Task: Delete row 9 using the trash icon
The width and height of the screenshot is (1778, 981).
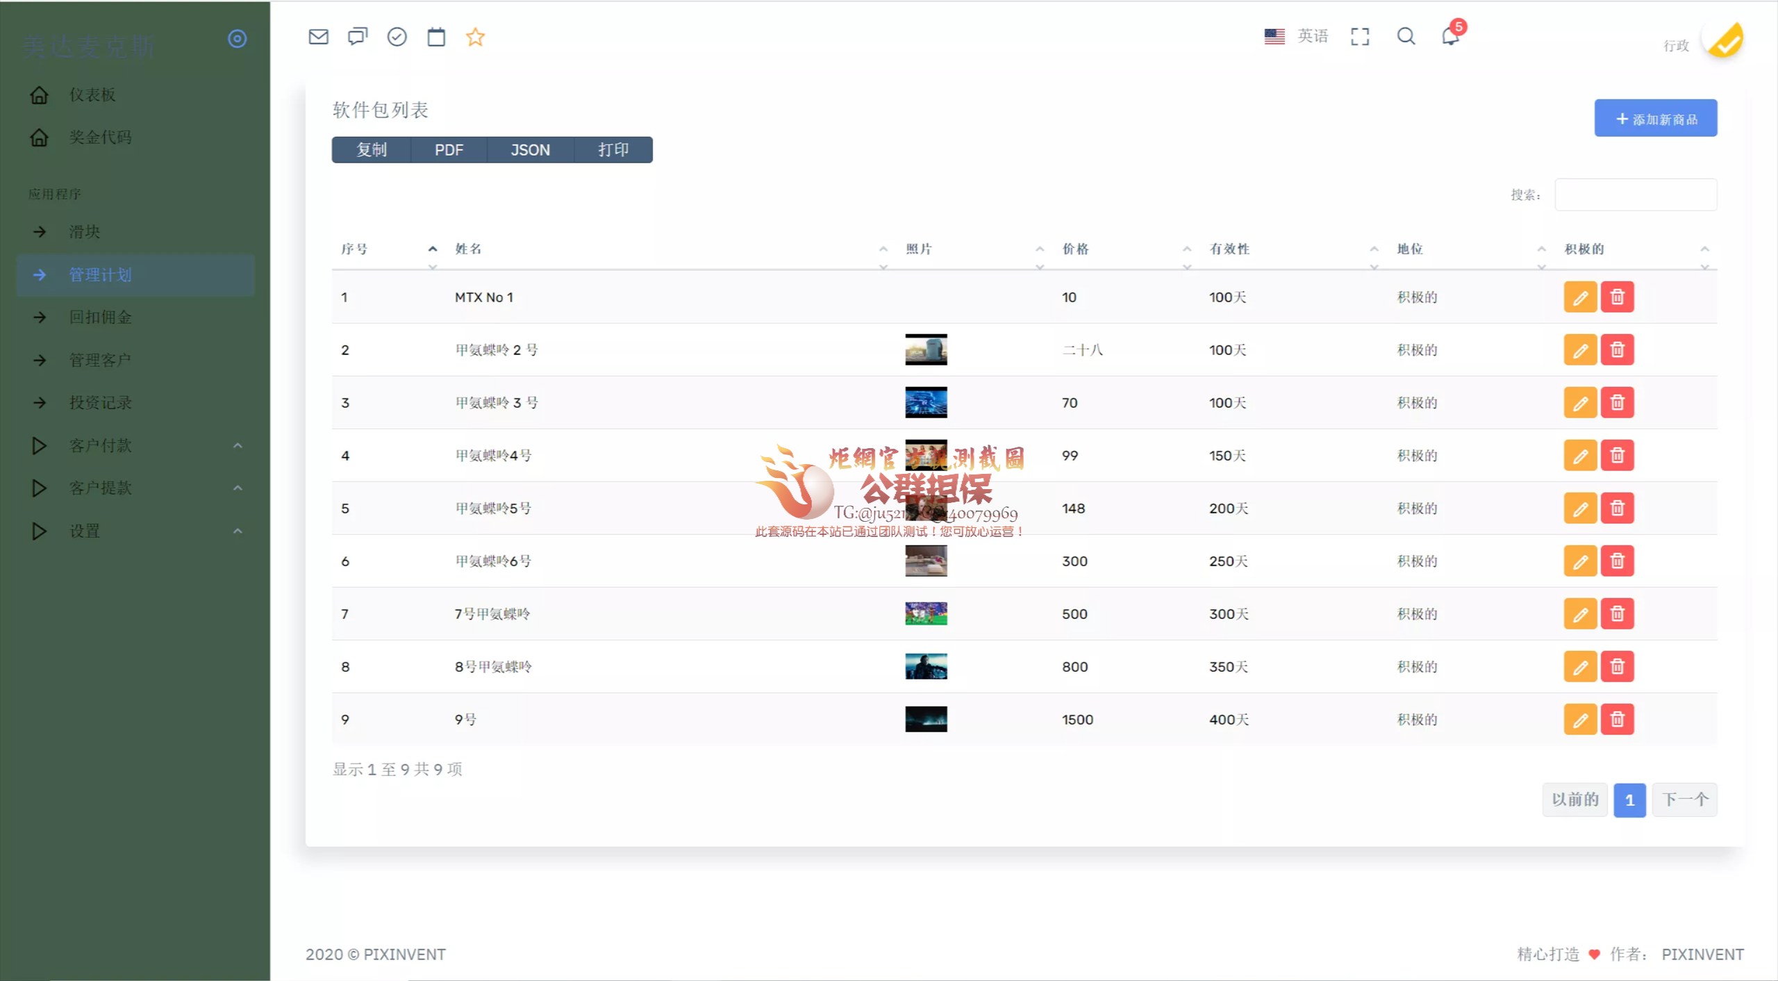Action: pos(1618,719)
